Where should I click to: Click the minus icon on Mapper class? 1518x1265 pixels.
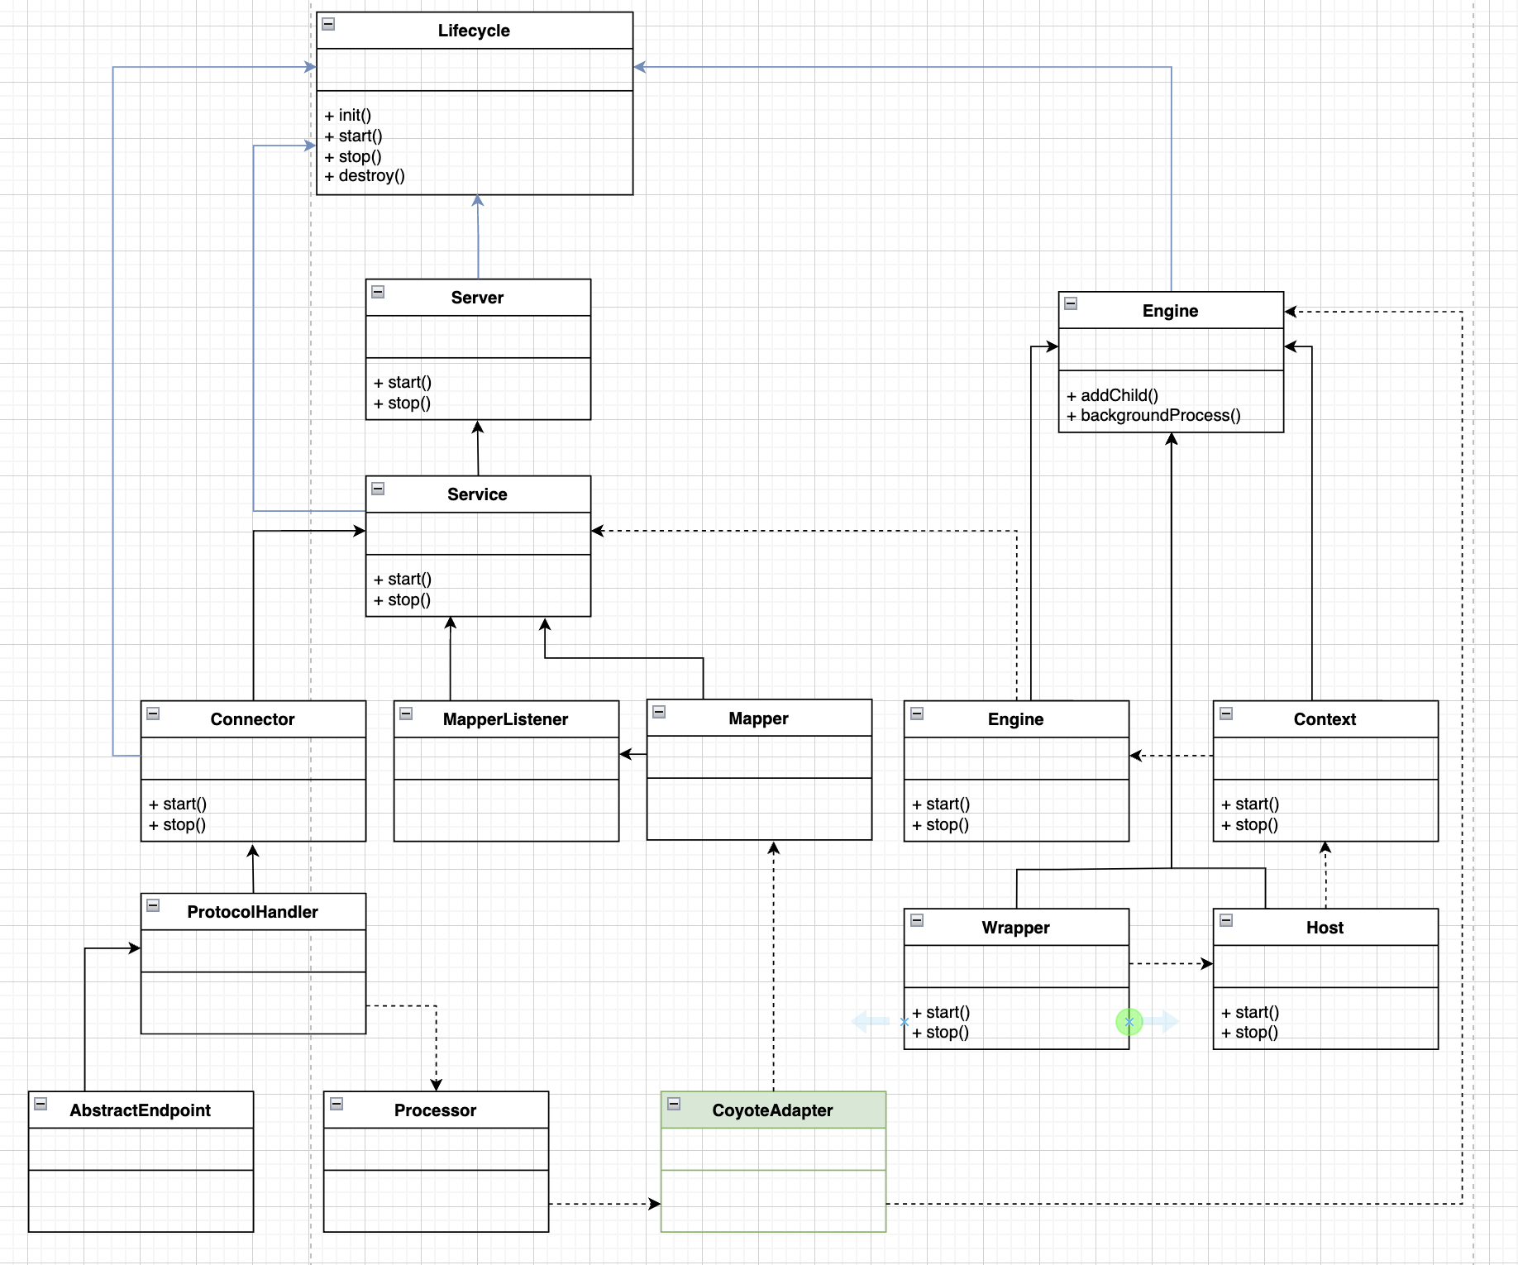659,712
